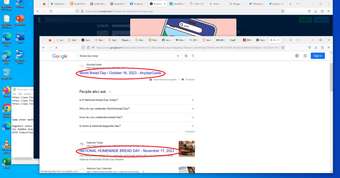
Task: Expand "Is there a national baguette day?"
Action: point(137,126)
